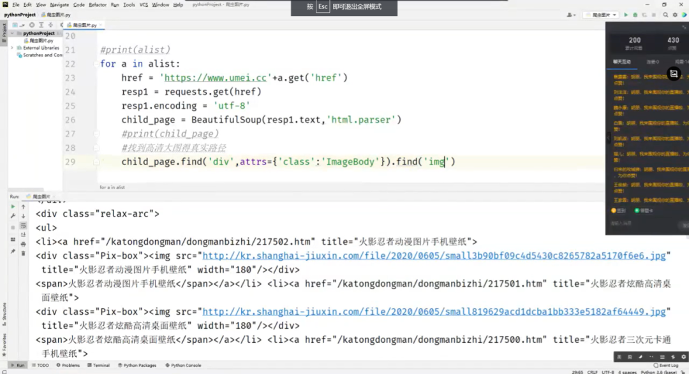Switch to the Run tool window tab
This screenshot has width=689, height=374.
pos(18,365)
